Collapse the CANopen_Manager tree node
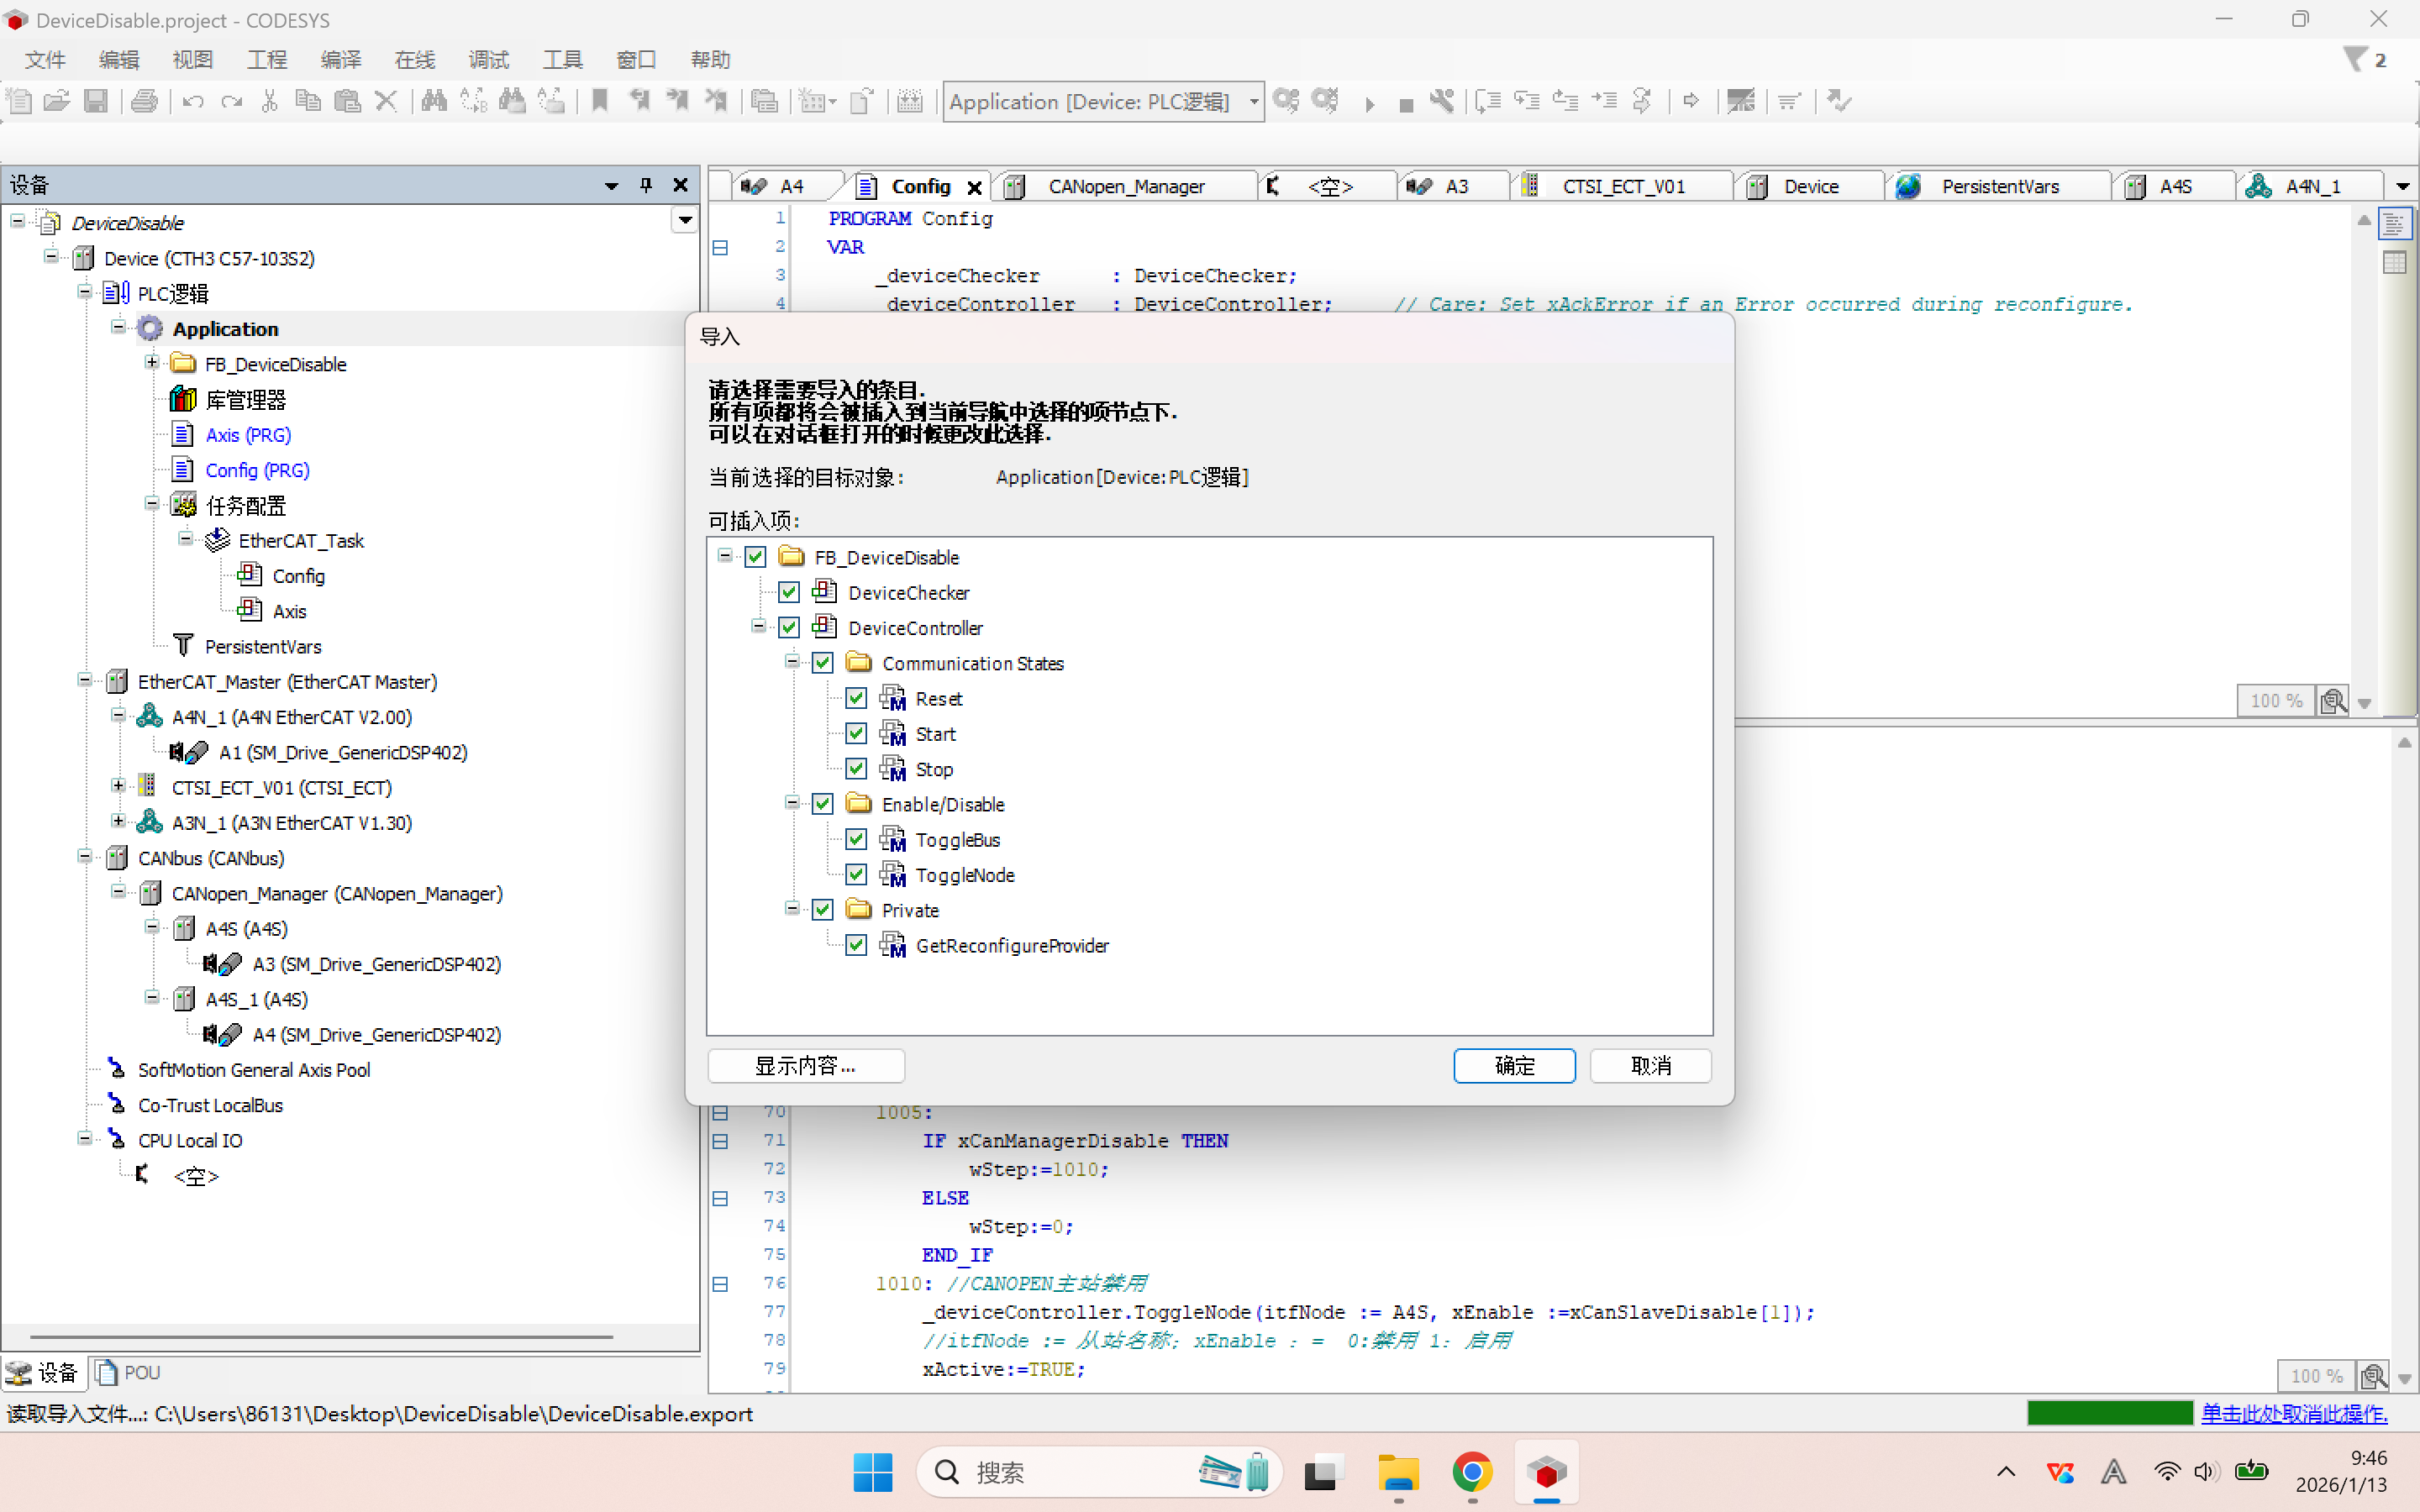This screenshot has height=1512, width=2420. (119, 892)
